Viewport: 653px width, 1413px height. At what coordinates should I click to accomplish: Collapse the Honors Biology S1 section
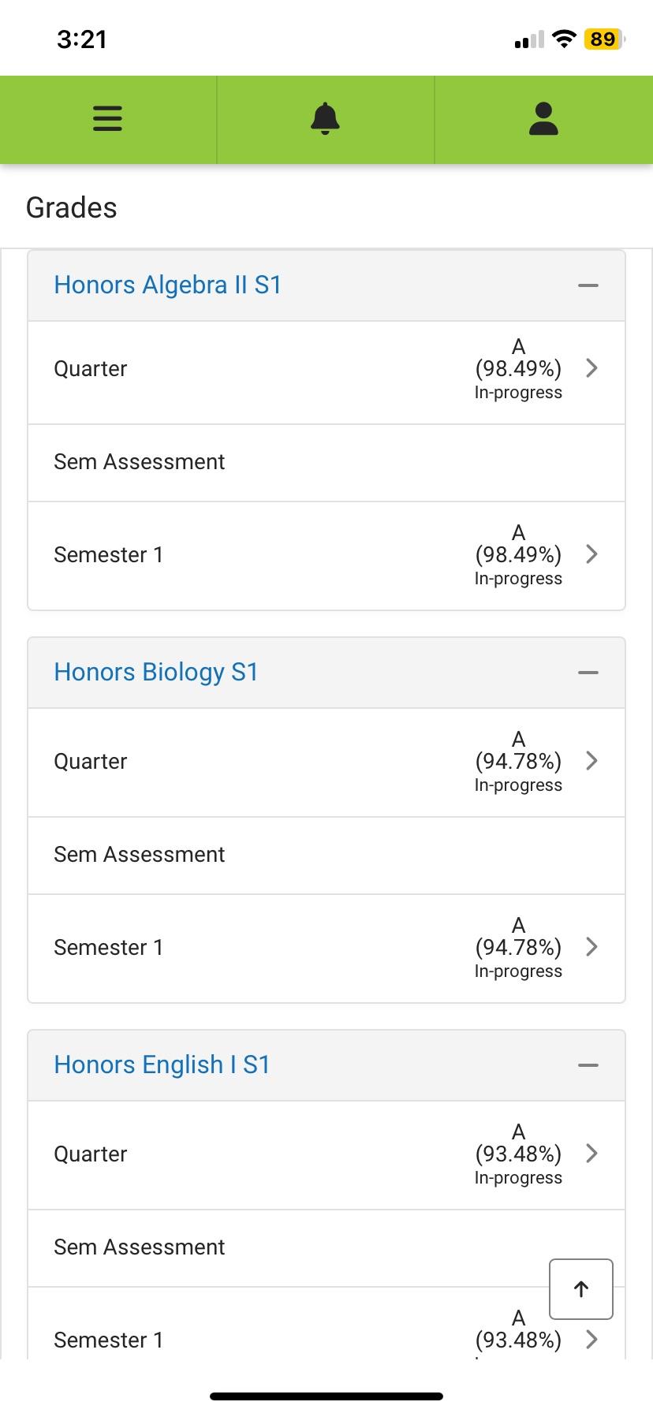[588, 672]
